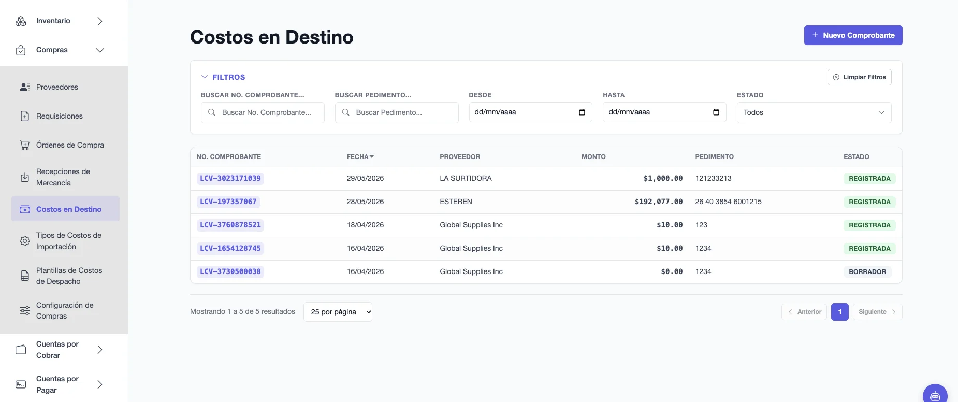The height and width of the screenshot is (402, 958).
Task: Open Requisiciones in the sidebar
Action: pos(65,116)
